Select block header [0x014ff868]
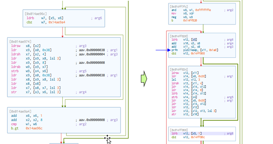 [x=179, y=130]
